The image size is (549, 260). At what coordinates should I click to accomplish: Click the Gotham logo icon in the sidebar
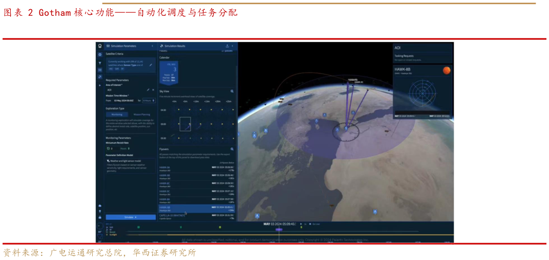point(100,45)
